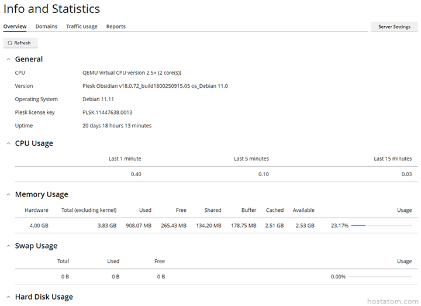Click the Plesk Obsidian version text
Screen dimensions: 421x306
click(x=155, y=86)
